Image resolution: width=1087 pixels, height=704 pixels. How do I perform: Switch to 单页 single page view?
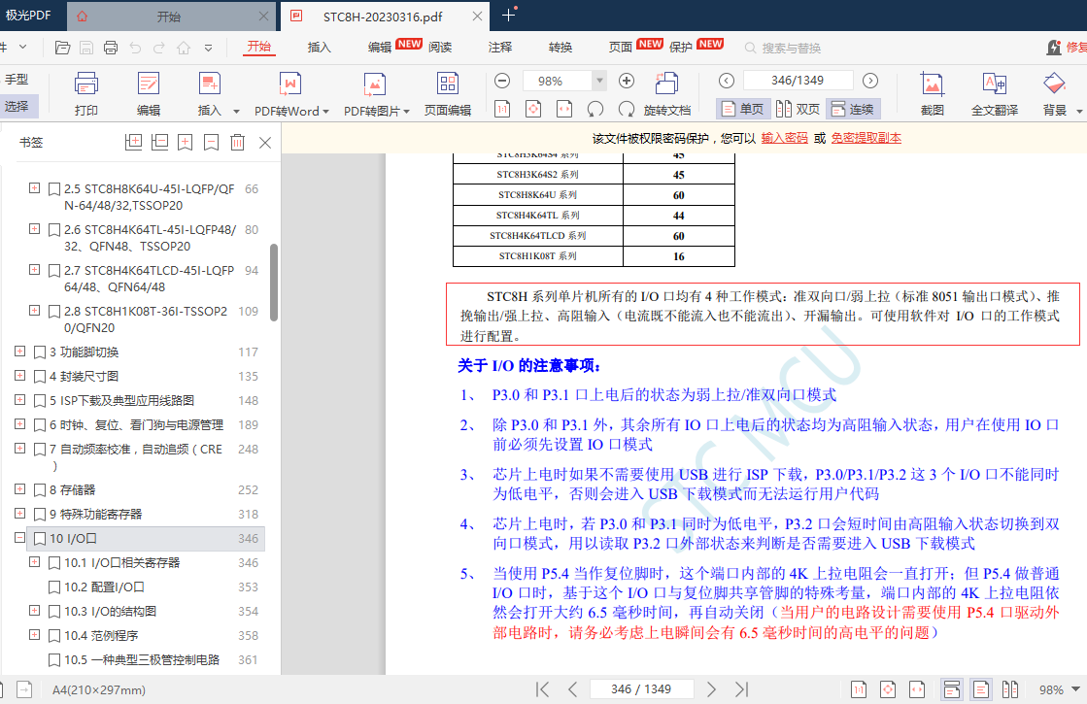click(x=742, y=109)
